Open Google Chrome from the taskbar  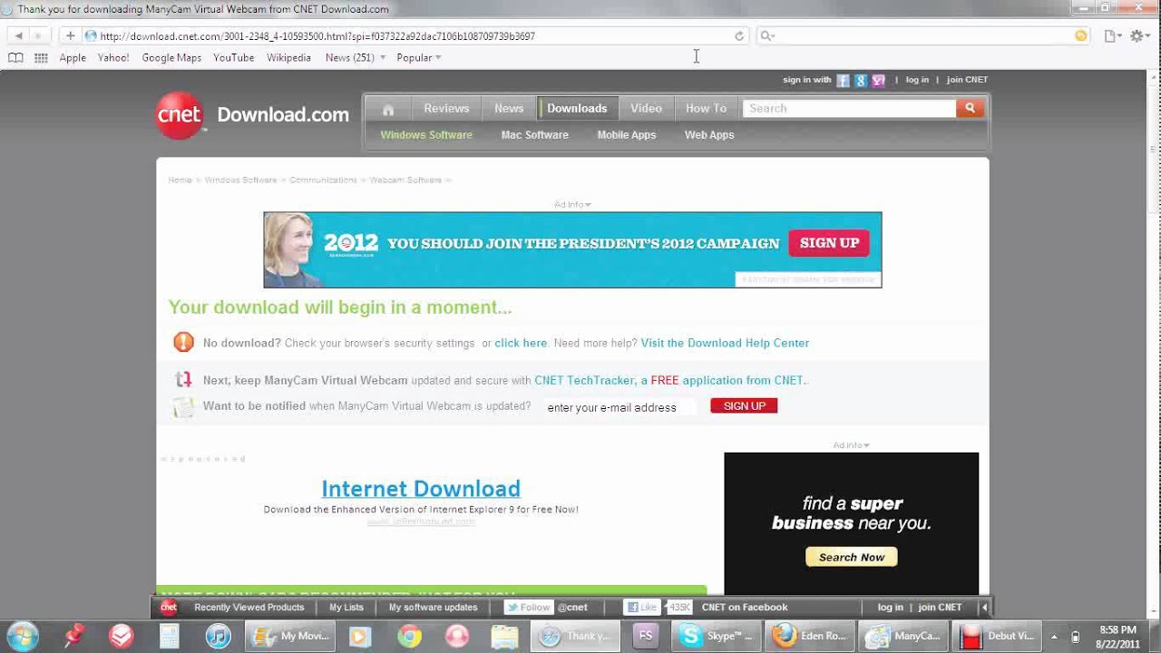click(409, 636)
